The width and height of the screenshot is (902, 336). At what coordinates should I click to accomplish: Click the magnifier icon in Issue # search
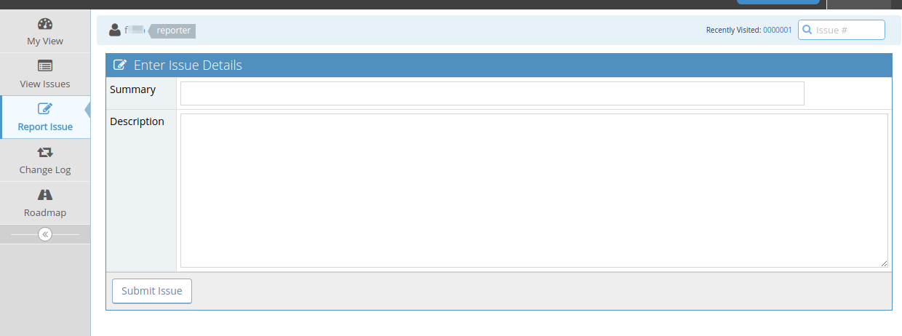(807, 30)
